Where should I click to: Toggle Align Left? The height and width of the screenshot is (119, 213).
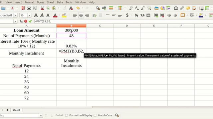pyautogui.click(x=75, y=15)
